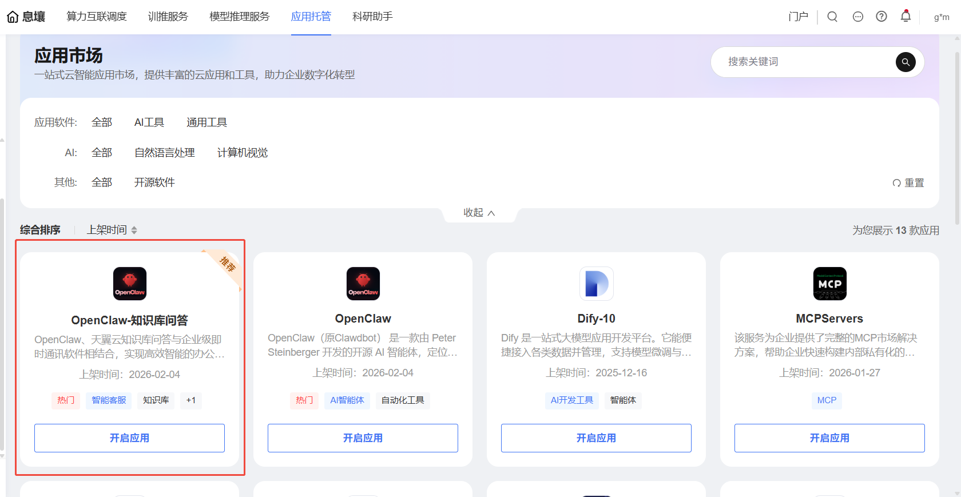The height and width of the screenshot is (497, 961).
Task: Open the g*m user account menu
Action: click(x=942, y=17)
